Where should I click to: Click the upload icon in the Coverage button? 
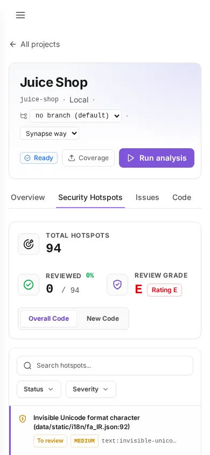pos(71,158)
